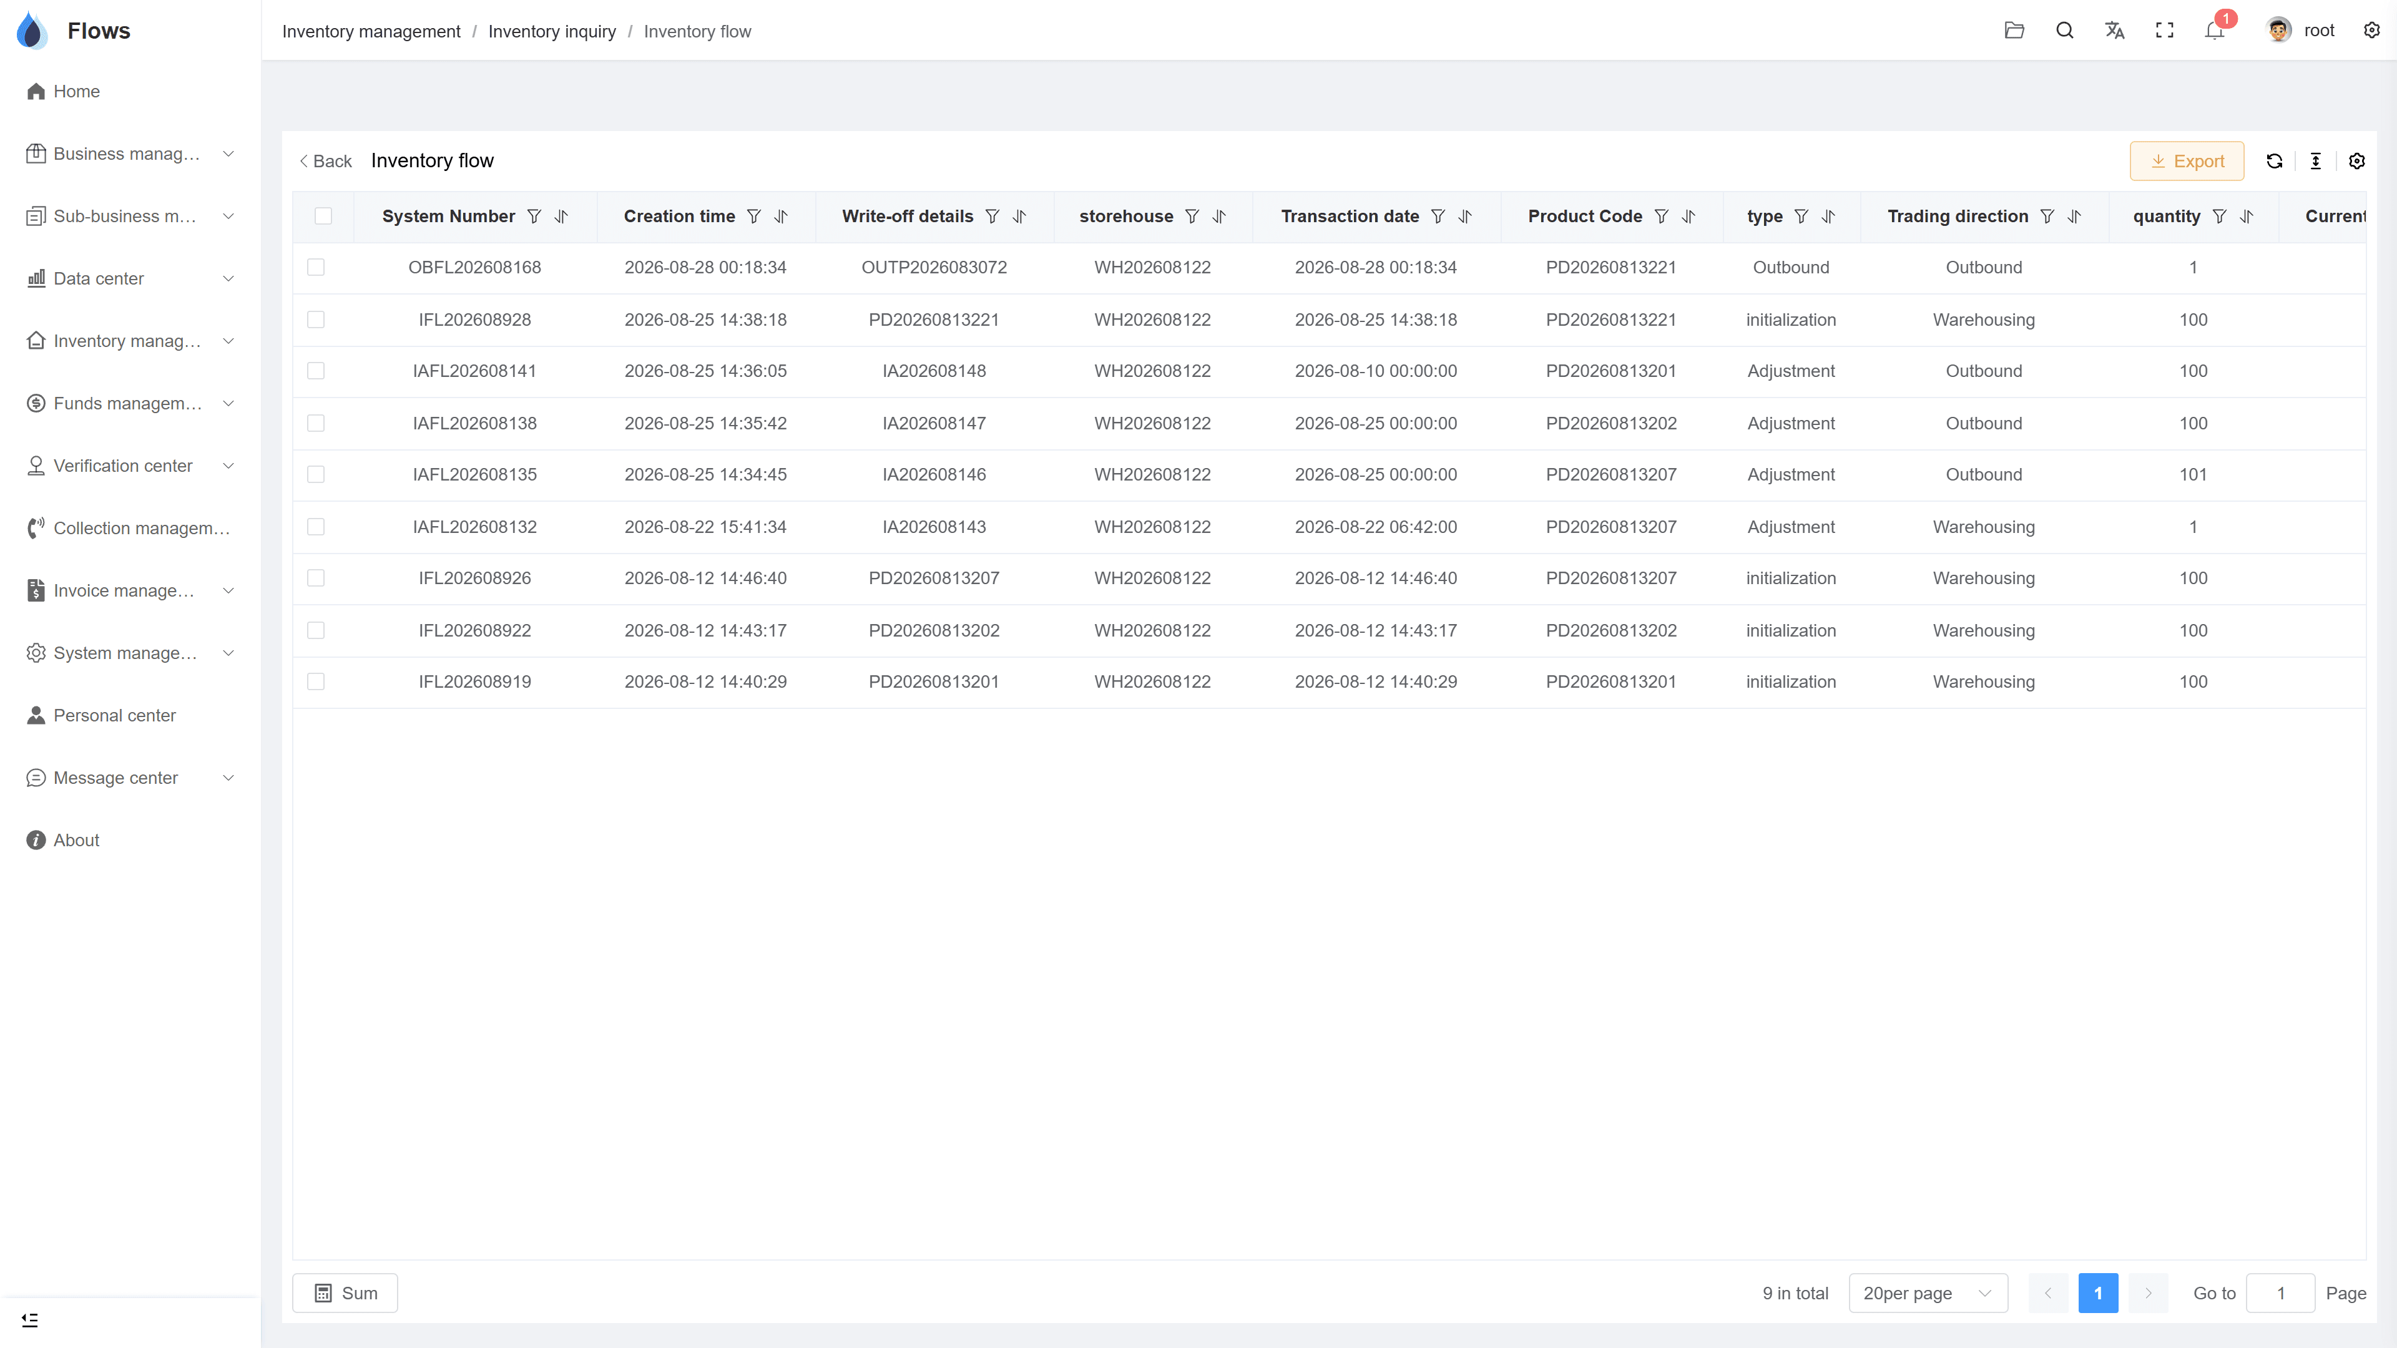
Task: Go to next page arrow
Action: [x=2149, y=1293]
